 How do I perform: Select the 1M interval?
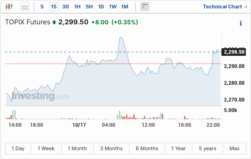124,7
